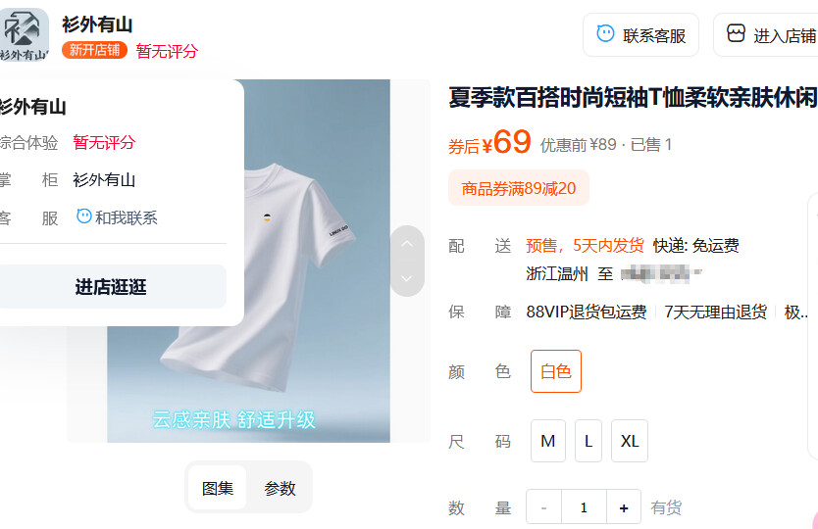Click the quantity input field
818x529 pixels.
point(584,507)
